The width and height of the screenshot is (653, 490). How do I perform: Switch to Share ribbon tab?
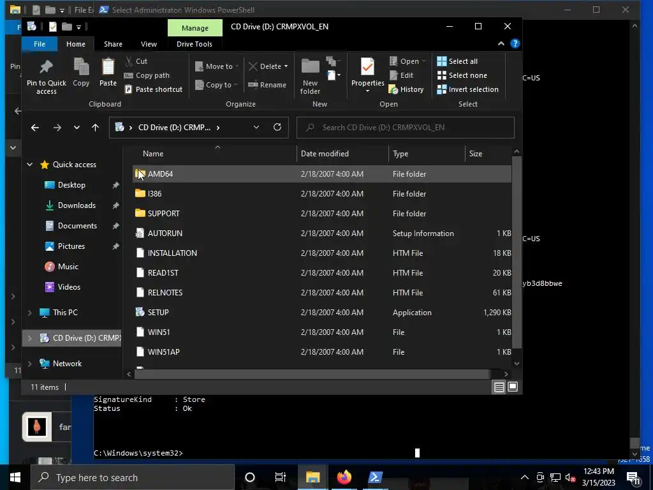pos(113,44)
